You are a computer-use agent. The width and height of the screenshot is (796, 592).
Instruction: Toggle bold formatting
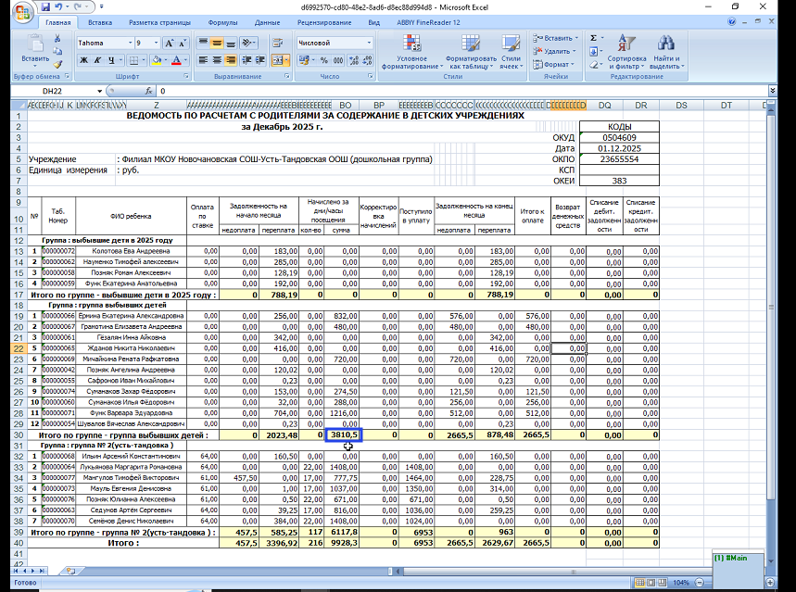click(83, 60)
